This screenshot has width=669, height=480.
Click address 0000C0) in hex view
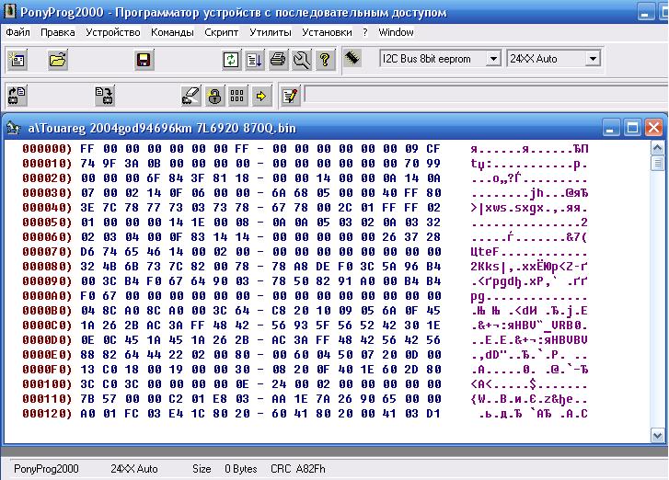[x=47, y=326]
